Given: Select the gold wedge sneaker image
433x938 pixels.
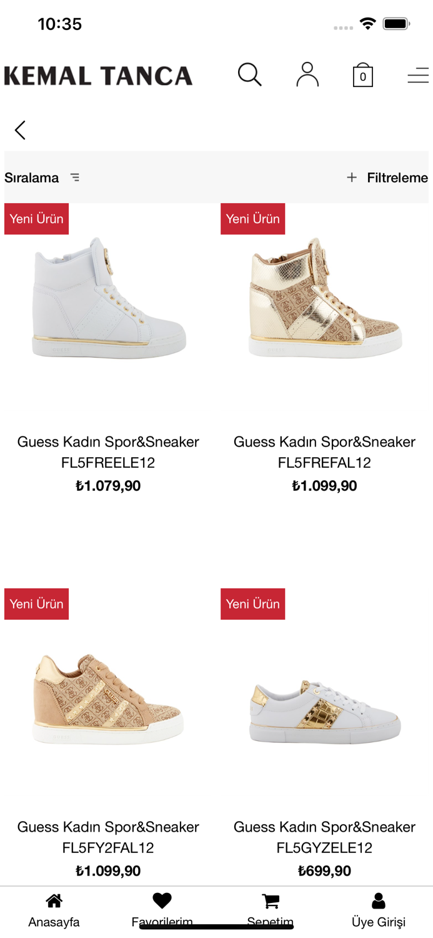Looking at the screenshot, I should point(325,298).
